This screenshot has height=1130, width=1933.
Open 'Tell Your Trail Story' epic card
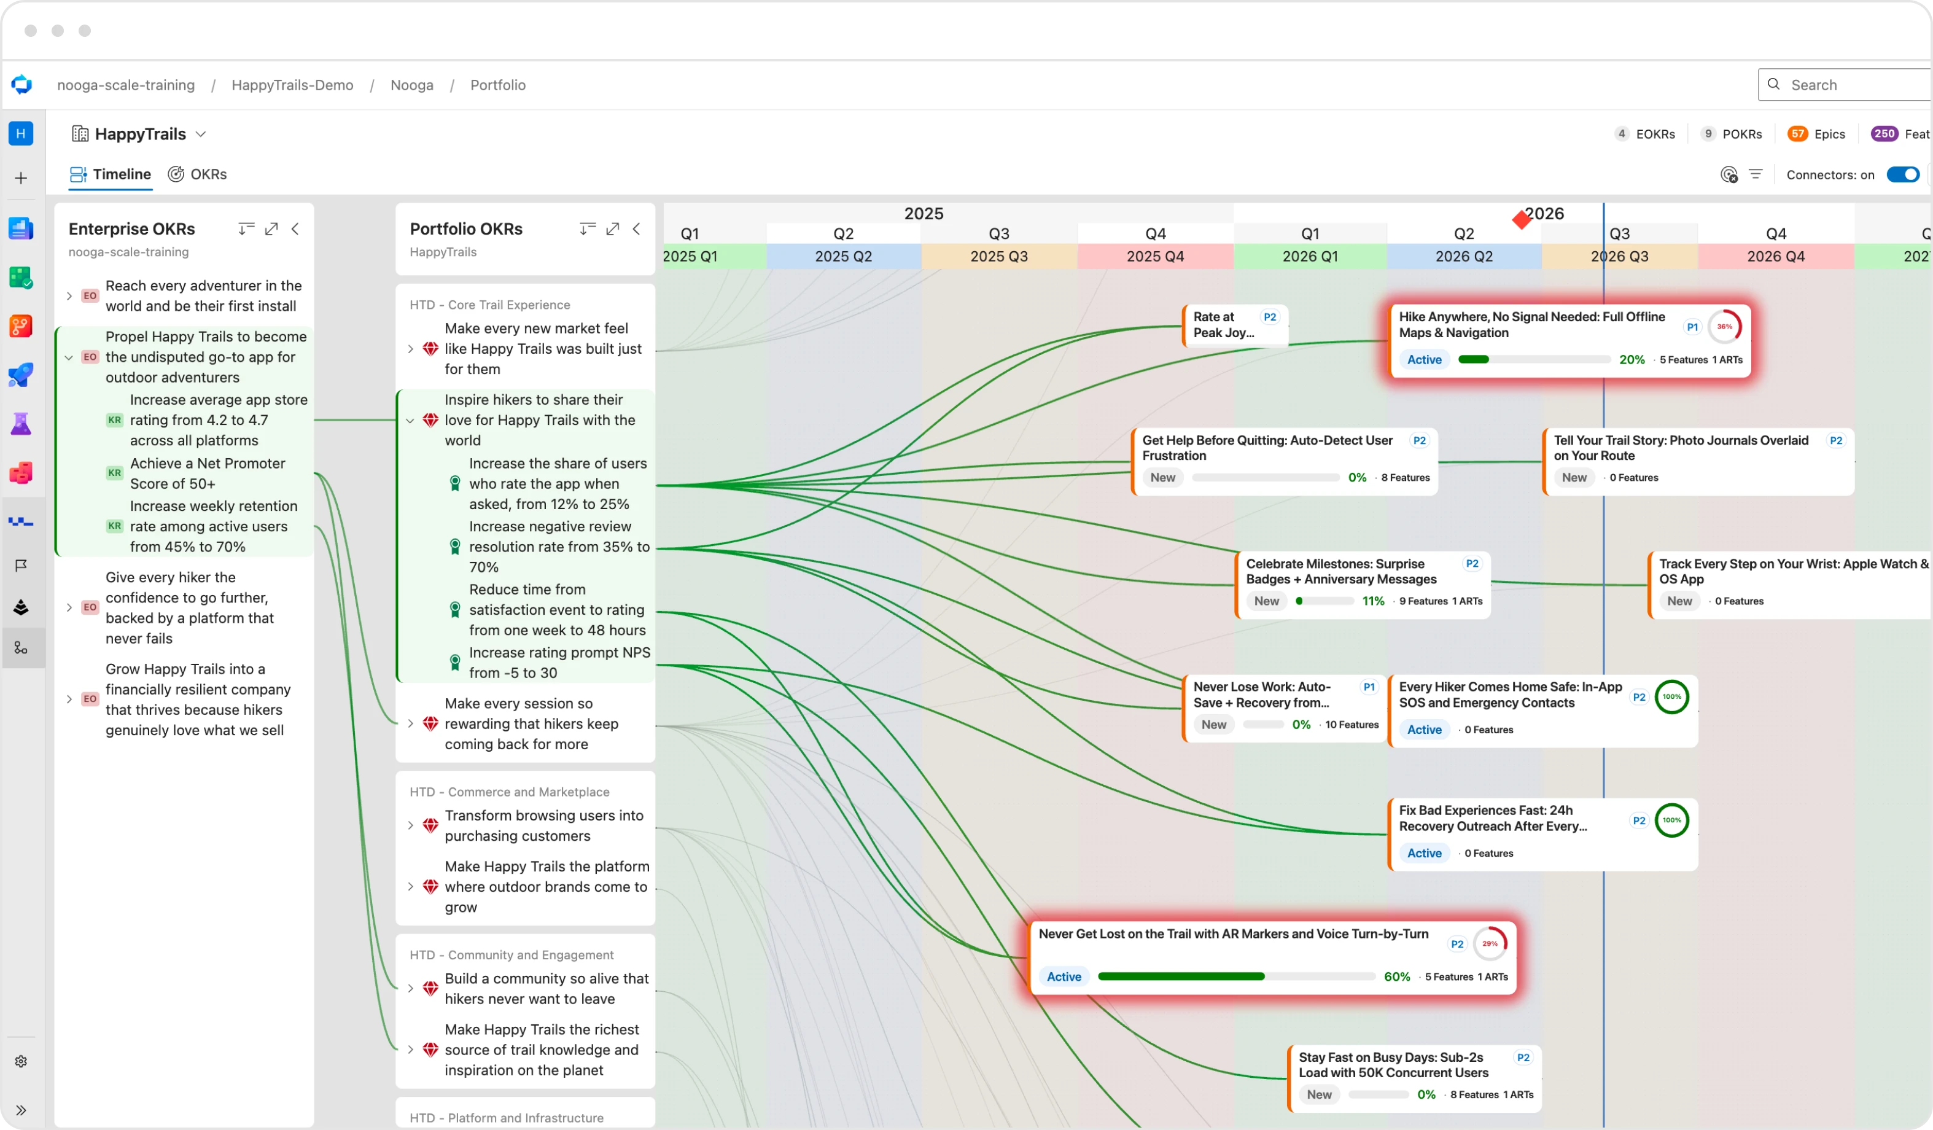pyautogui.click(x=1698, y=461)
